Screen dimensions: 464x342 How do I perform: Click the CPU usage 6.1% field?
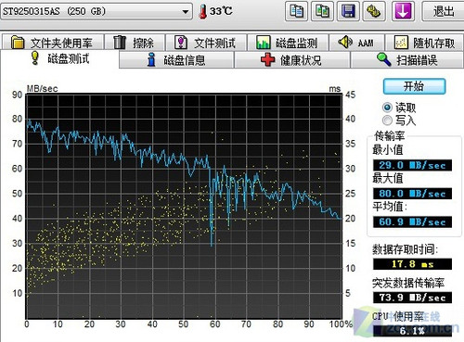412,331
